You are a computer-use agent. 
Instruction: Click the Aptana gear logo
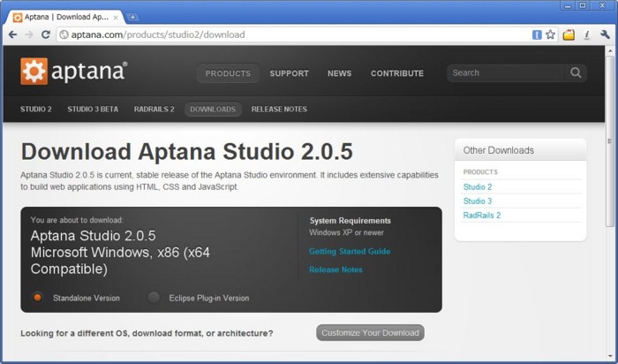[34, 71]
